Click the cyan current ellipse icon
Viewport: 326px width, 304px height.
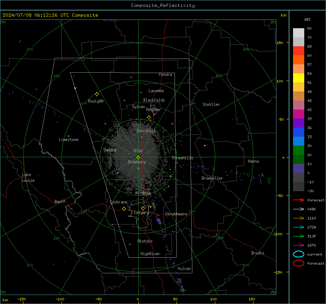tap(298, 254)
